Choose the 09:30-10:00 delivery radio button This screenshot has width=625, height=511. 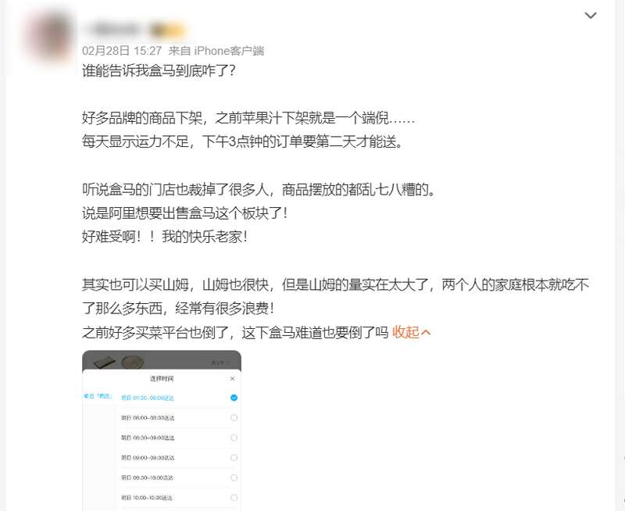(x=234, y=477)
